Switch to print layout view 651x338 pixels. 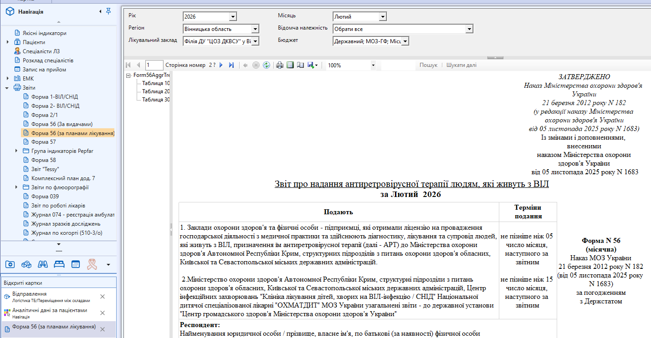[290, 65]
